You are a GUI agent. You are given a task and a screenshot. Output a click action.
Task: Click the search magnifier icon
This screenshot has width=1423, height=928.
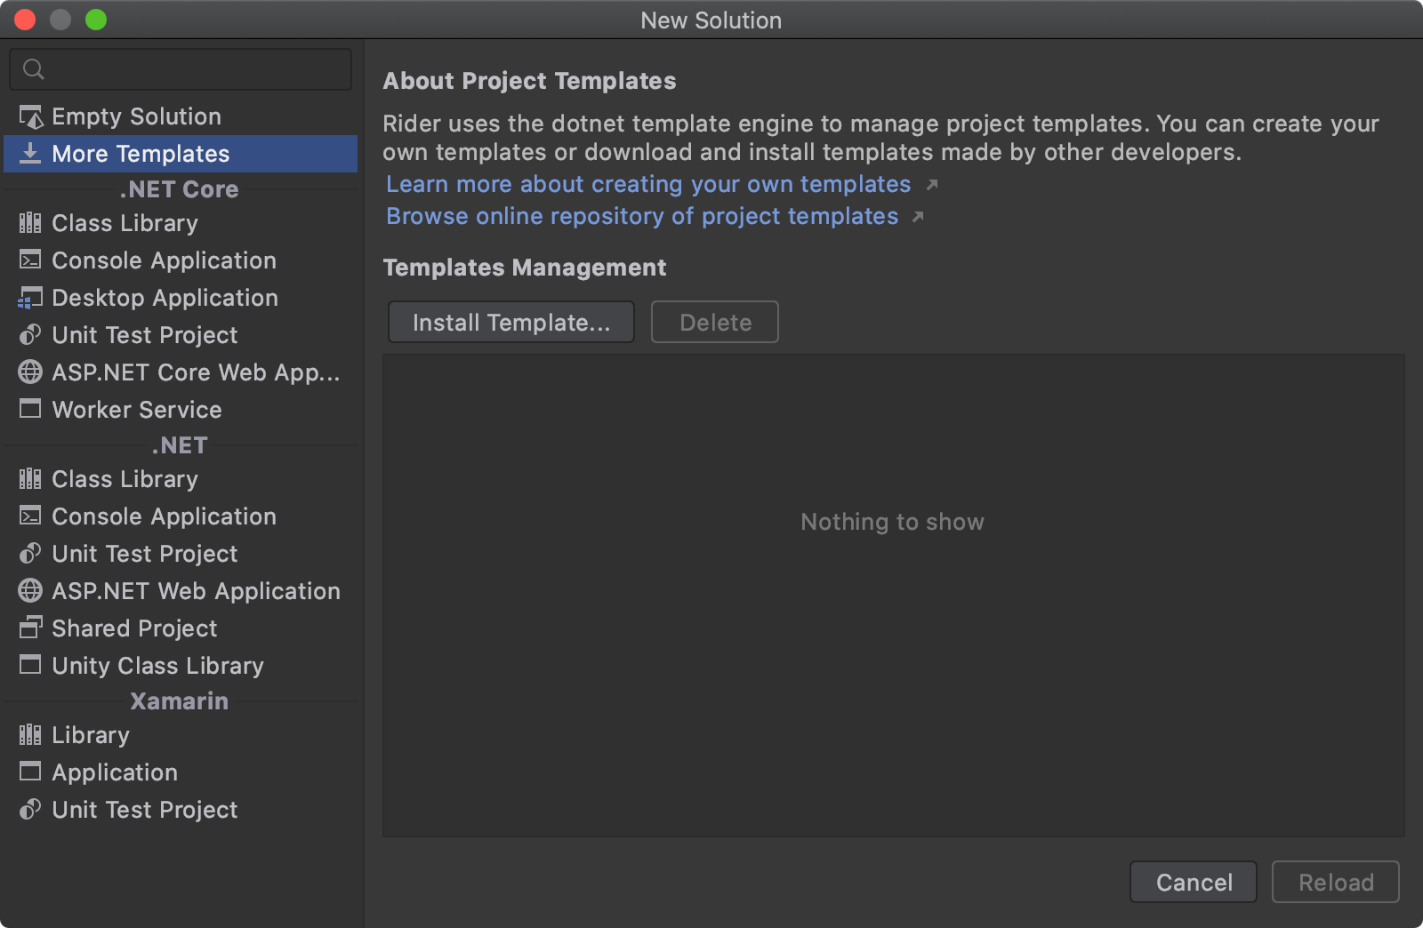click(x=34, y=69)
